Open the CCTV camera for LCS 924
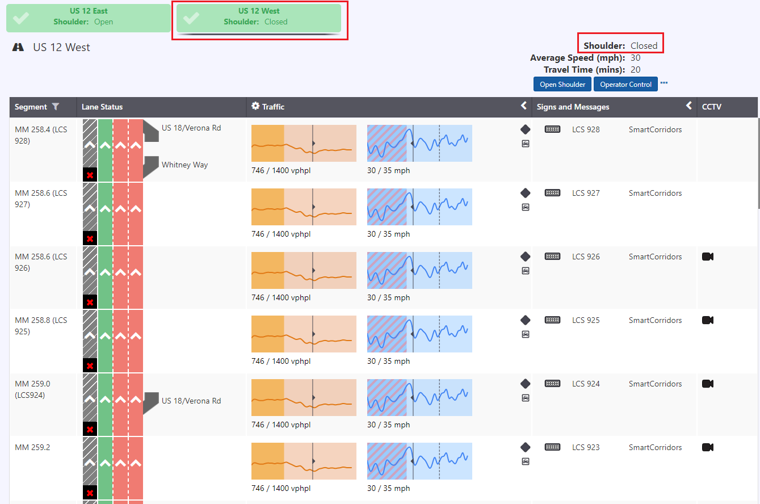 click(x=708, y=384)
